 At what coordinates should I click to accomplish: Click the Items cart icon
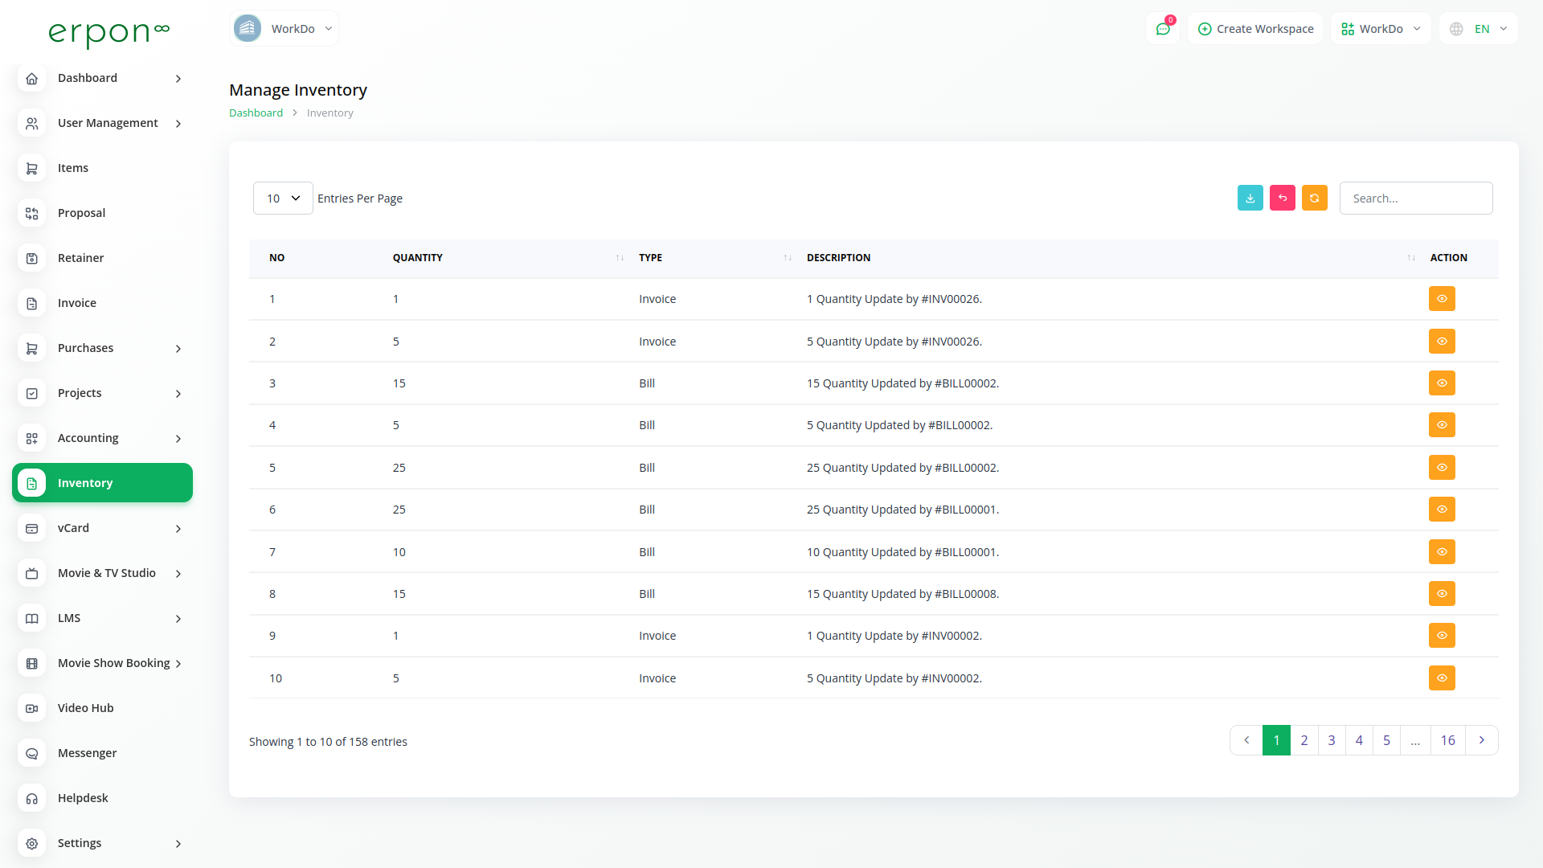(x=31, y=168)
